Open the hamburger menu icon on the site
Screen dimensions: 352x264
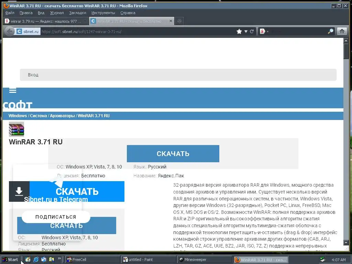[13, 91]
